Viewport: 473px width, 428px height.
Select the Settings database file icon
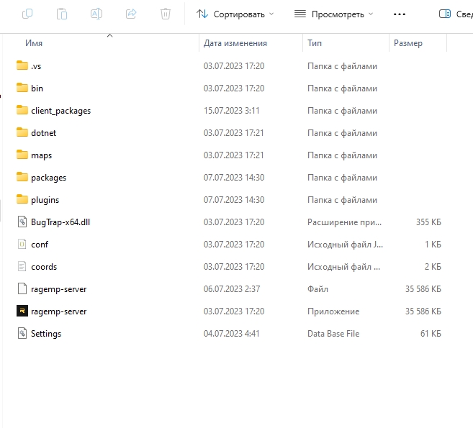point(22,334)
